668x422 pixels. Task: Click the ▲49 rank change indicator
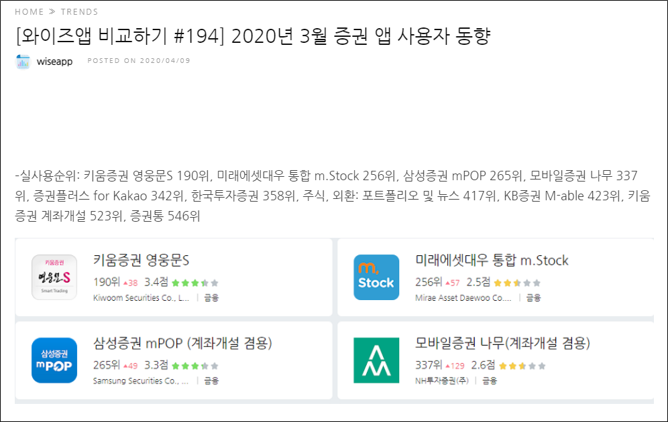click(130, 366)
